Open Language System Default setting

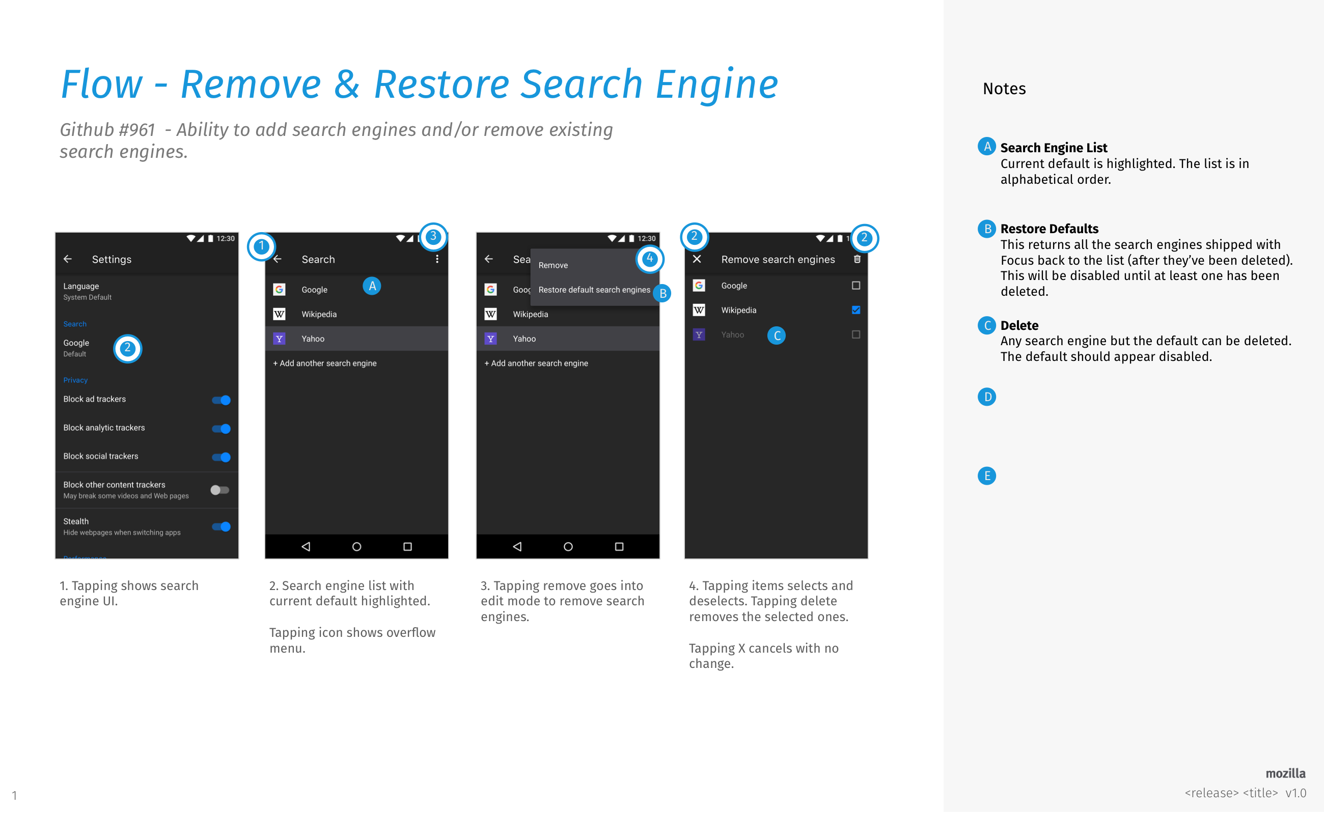click(x=147, y=291)
